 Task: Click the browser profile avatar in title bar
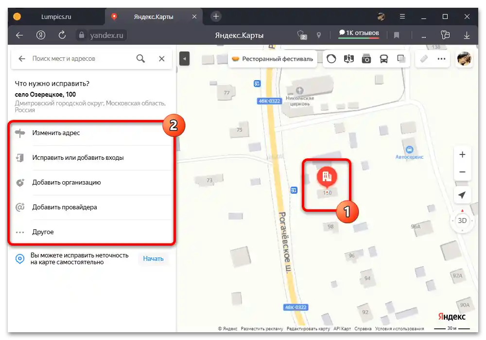click(381, 17)
